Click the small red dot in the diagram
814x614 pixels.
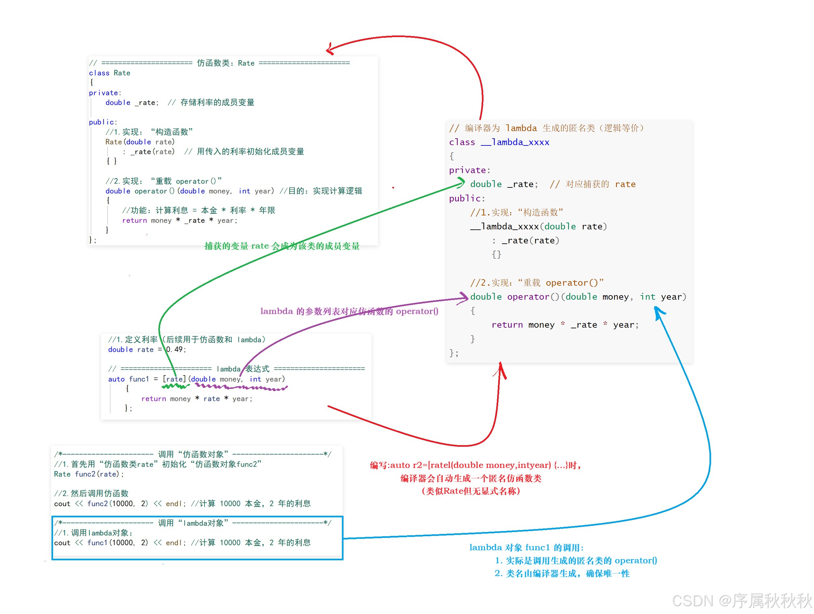(x=393, y=187)
